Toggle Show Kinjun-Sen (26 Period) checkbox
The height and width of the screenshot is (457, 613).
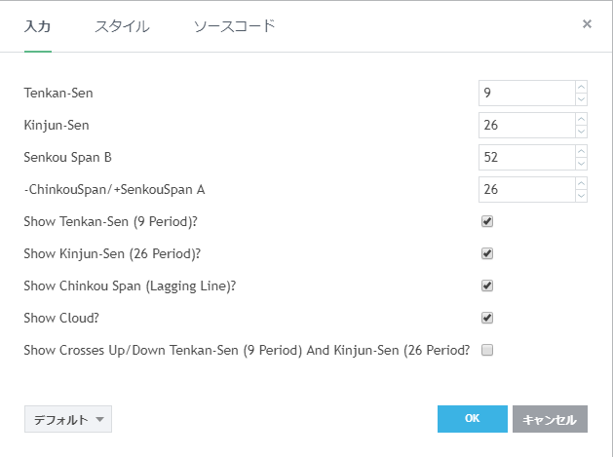487,253
